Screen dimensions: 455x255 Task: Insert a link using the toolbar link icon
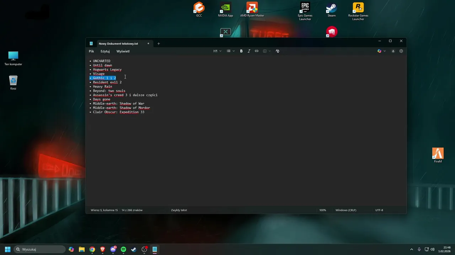coord(257,51)
